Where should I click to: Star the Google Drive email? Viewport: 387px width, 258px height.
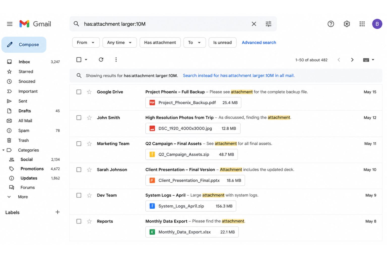tap(89, 92)
